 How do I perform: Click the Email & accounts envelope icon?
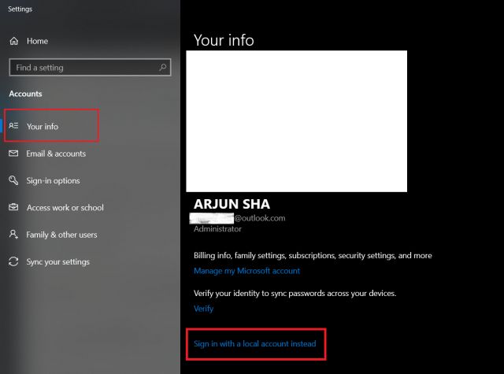pyautogui.click(x=13, y=154)
